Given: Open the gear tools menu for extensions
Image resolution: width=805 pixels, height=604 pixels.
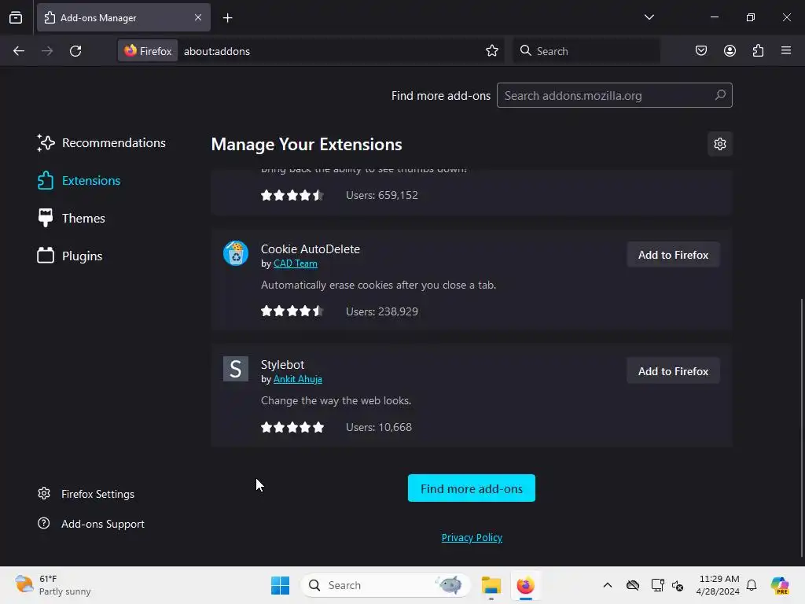Looking at the screenshot, I should click(720, 144).
